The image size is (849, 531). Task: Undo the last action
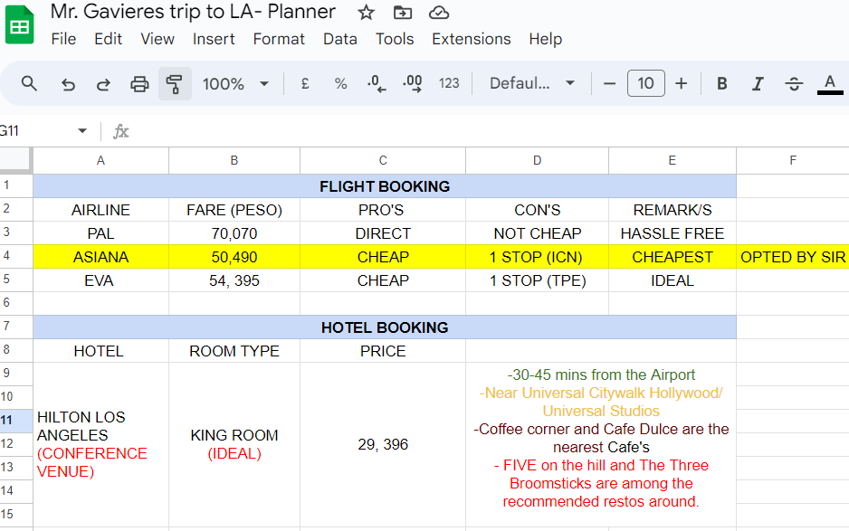(x=68, y=84)
